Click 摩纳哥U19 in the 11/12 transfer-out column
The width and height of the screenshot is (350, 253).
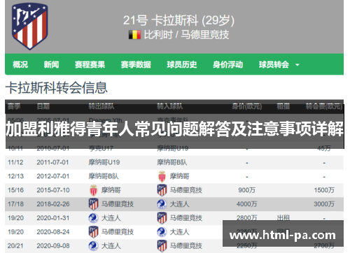pos(104,162)
